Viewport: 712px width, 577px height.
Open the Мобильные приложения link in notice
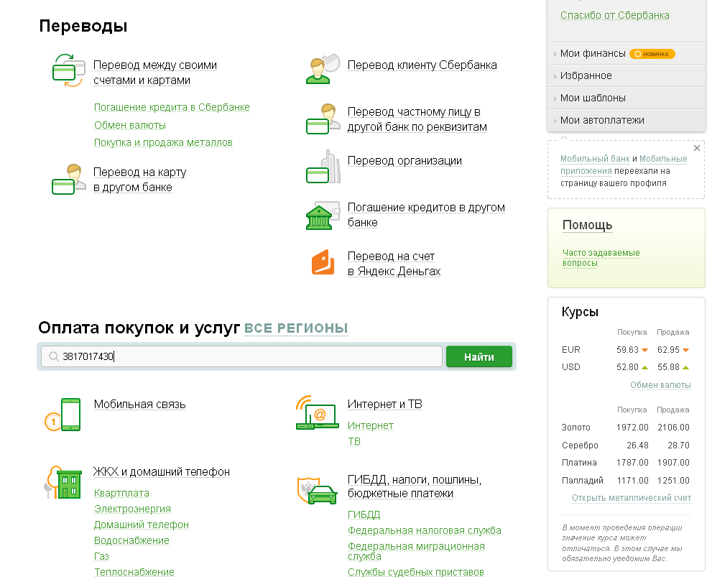click(x=624, y=165)
